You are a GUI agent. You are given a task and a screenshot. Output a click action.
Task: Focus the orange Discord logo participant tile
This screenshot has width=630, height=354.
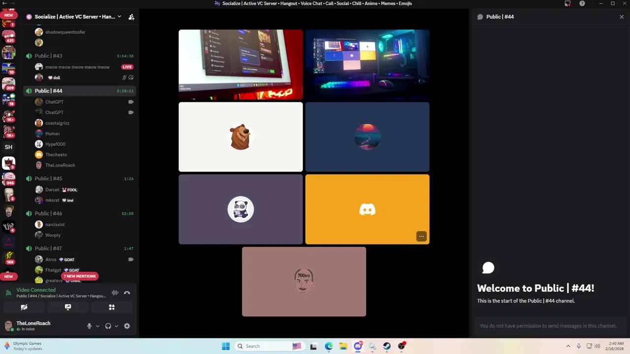pos(367,209)
